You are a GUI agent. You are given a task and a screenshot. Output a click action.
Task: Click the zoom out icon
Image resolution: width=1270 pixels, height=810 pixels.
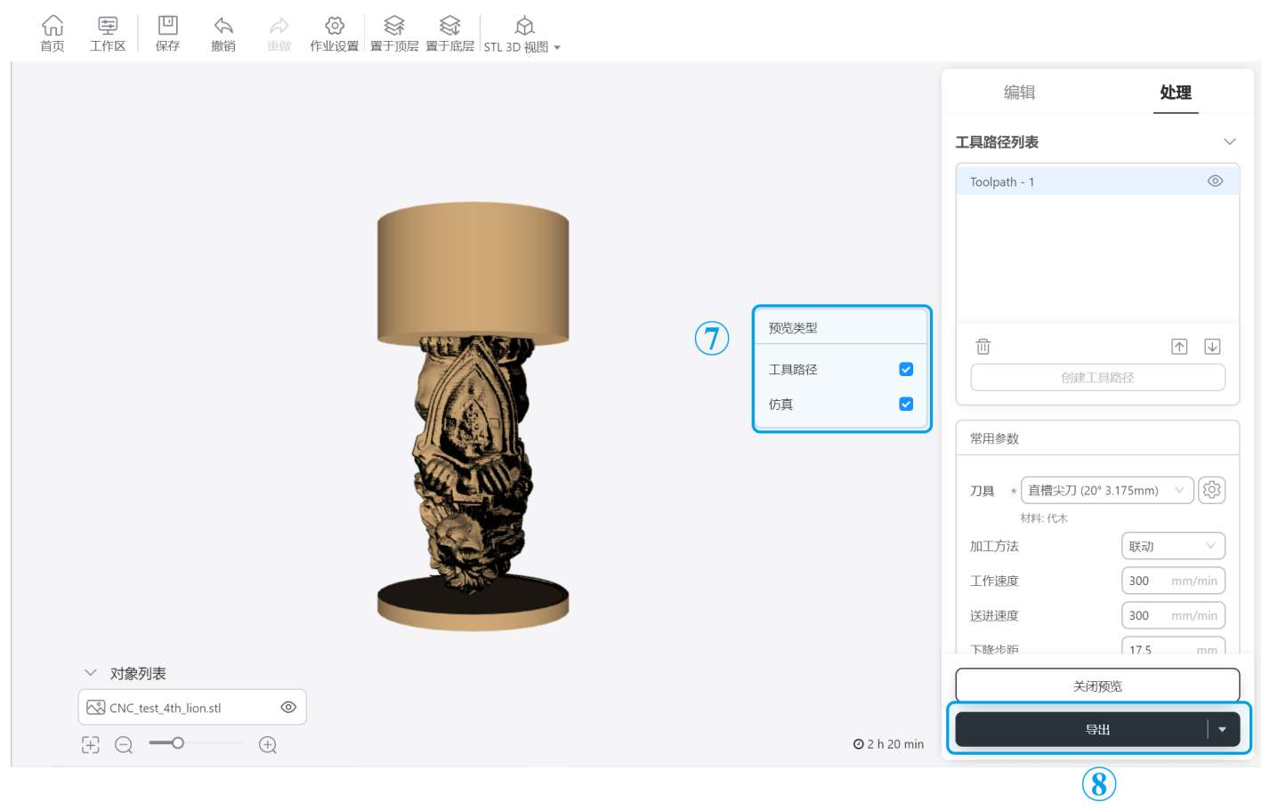tap(124, 745)
